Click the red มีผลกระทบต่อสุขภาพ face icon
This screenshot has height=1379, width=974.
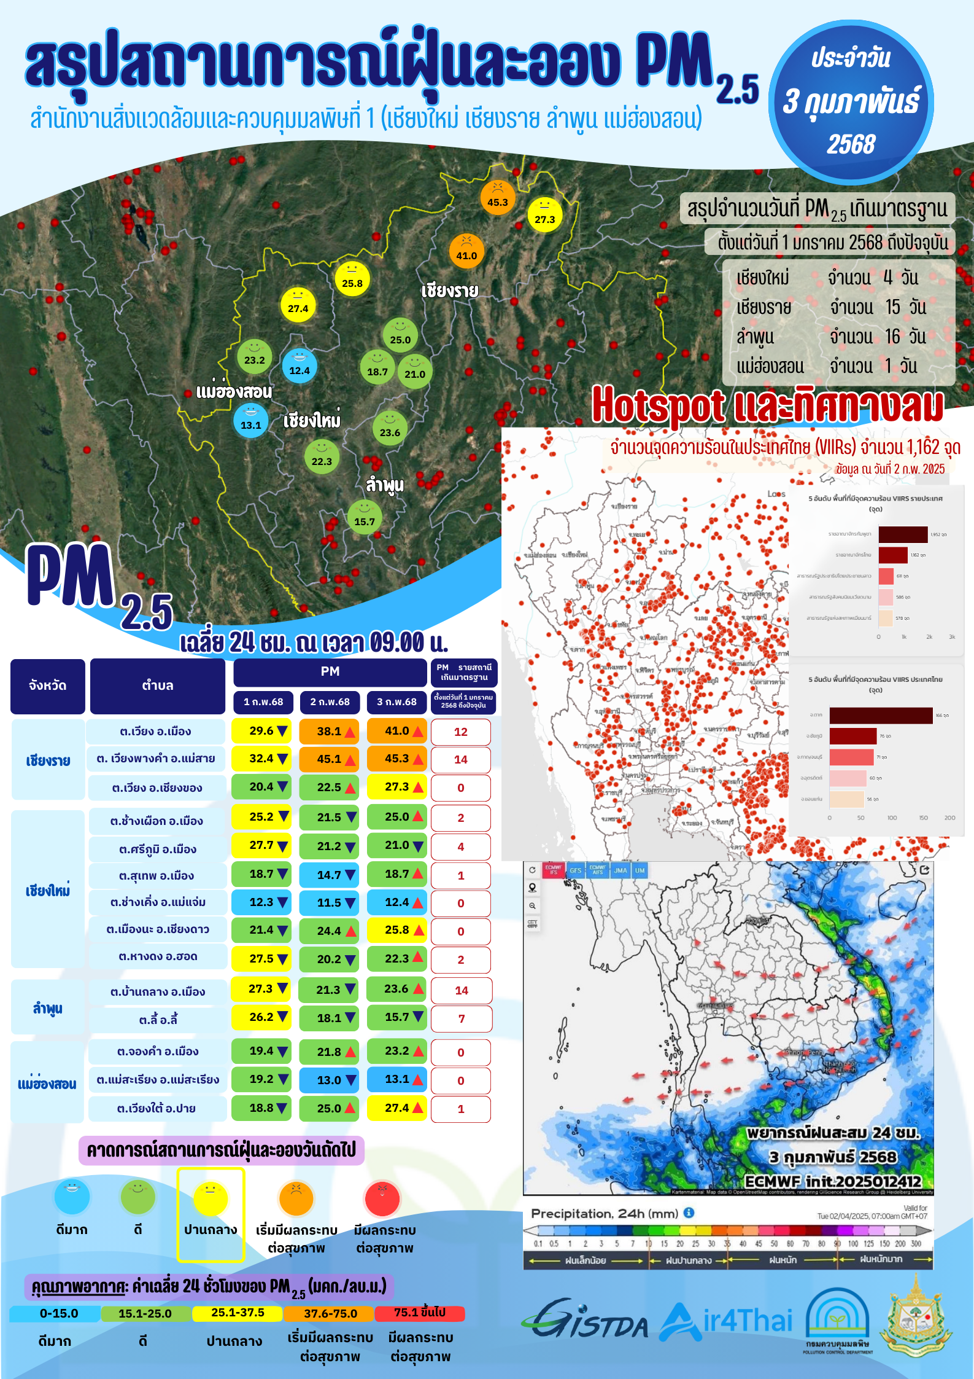(382, 1198)
